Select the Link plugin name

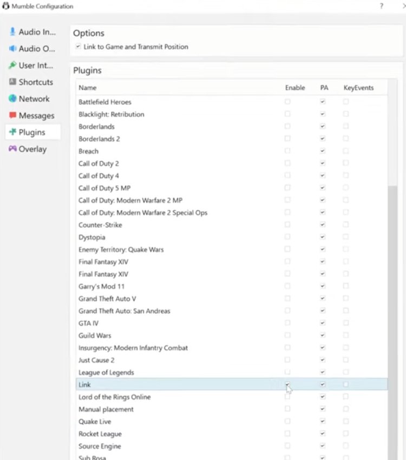[84, 384]
